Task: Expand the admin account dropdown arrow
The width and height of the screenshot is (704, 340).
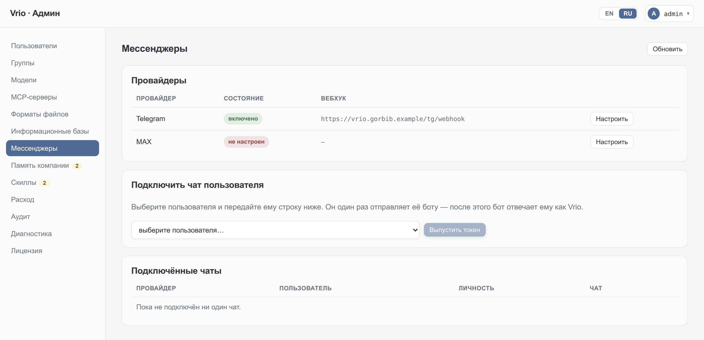Action: [x=688, y=14]
